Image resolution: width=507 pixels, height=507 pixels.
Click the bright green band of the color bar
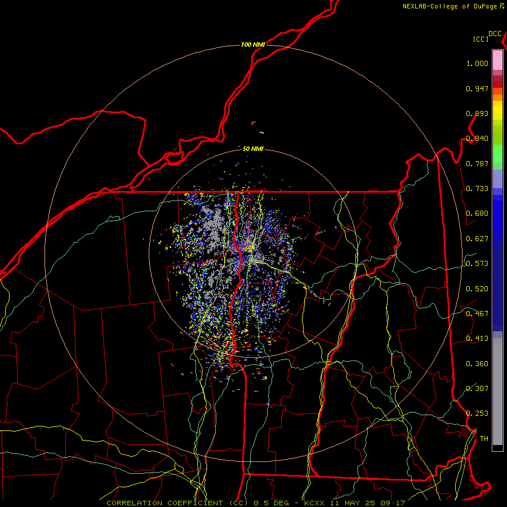pos(497,154)
